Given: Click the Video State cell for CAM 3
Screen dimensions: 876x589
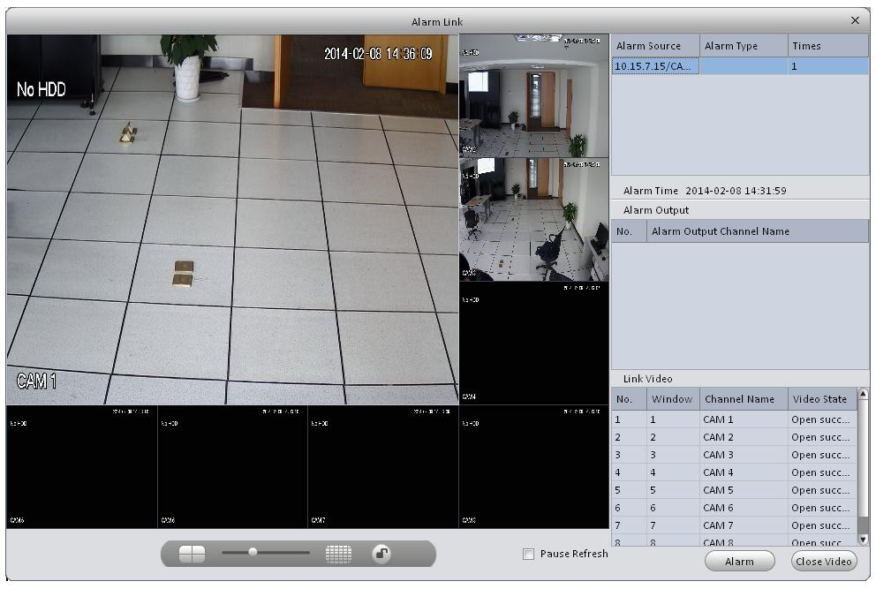Looking at the screenshot, I should point(821,455).
